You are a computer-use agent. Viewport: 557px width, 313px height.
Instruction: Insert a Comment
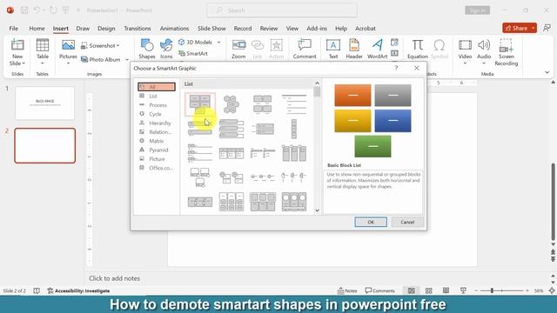pyautogui.click(x=305, y=49)
